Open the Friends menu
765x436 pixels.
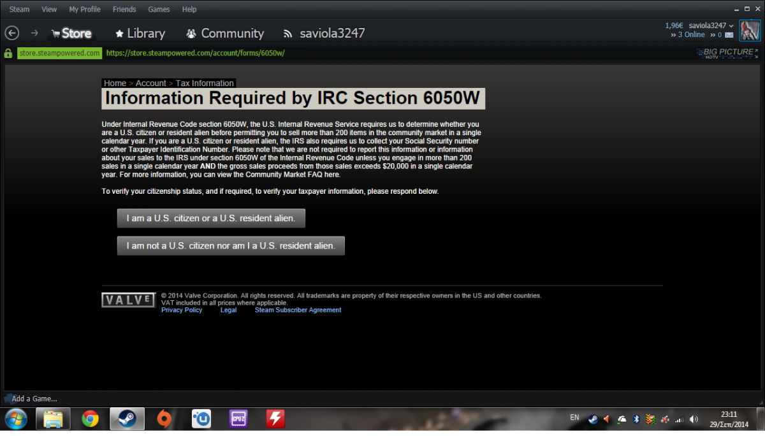point(124,10)
